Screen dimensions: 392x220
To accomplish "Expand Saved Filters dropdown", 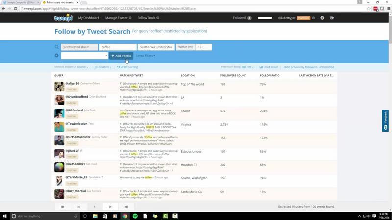I will (146, 56).
